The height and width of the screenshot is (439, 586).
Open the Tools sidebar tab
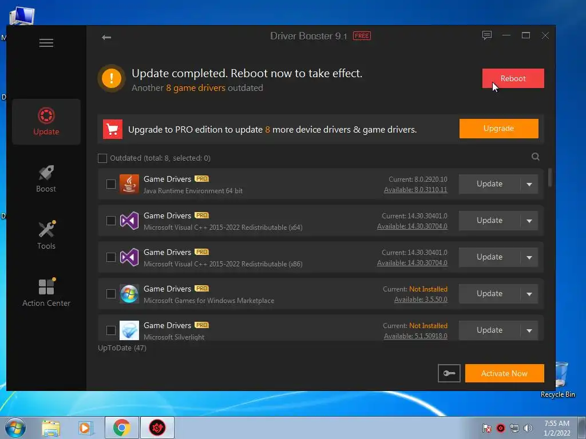click(46, 236)
